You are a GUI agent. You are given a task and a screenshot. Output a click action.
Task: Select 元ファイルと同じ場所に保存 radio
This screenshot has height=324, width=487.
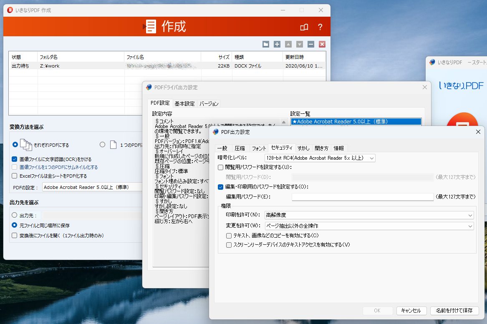click(14, 225)
